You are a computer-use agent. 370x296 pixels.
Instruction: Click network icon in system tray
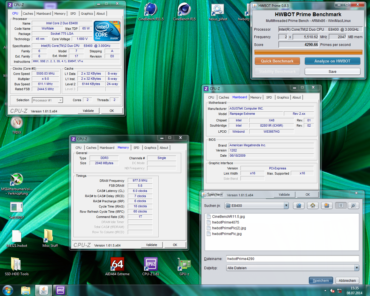point(339,291)
